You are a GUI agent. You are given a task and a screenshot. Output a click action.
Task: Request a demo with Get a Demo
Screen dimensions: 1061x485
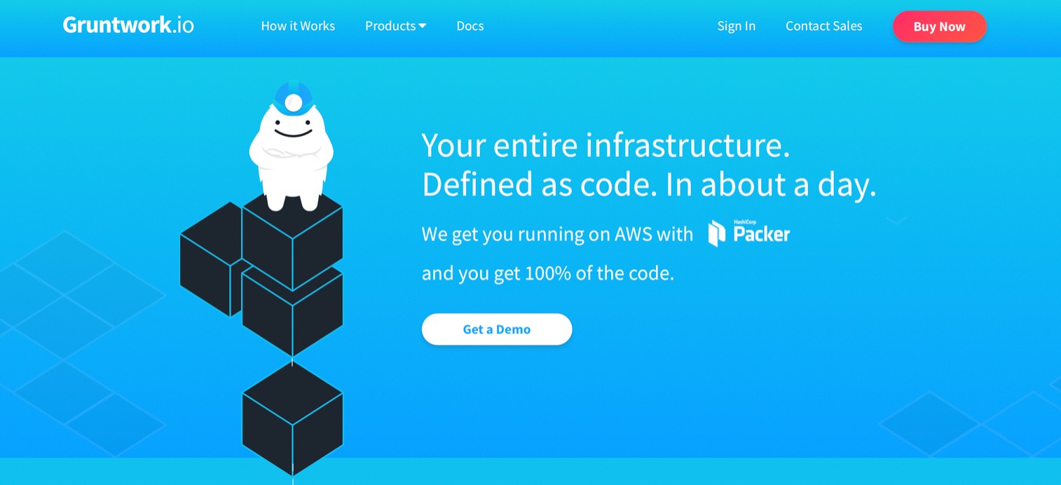click(x=497, y=329)
